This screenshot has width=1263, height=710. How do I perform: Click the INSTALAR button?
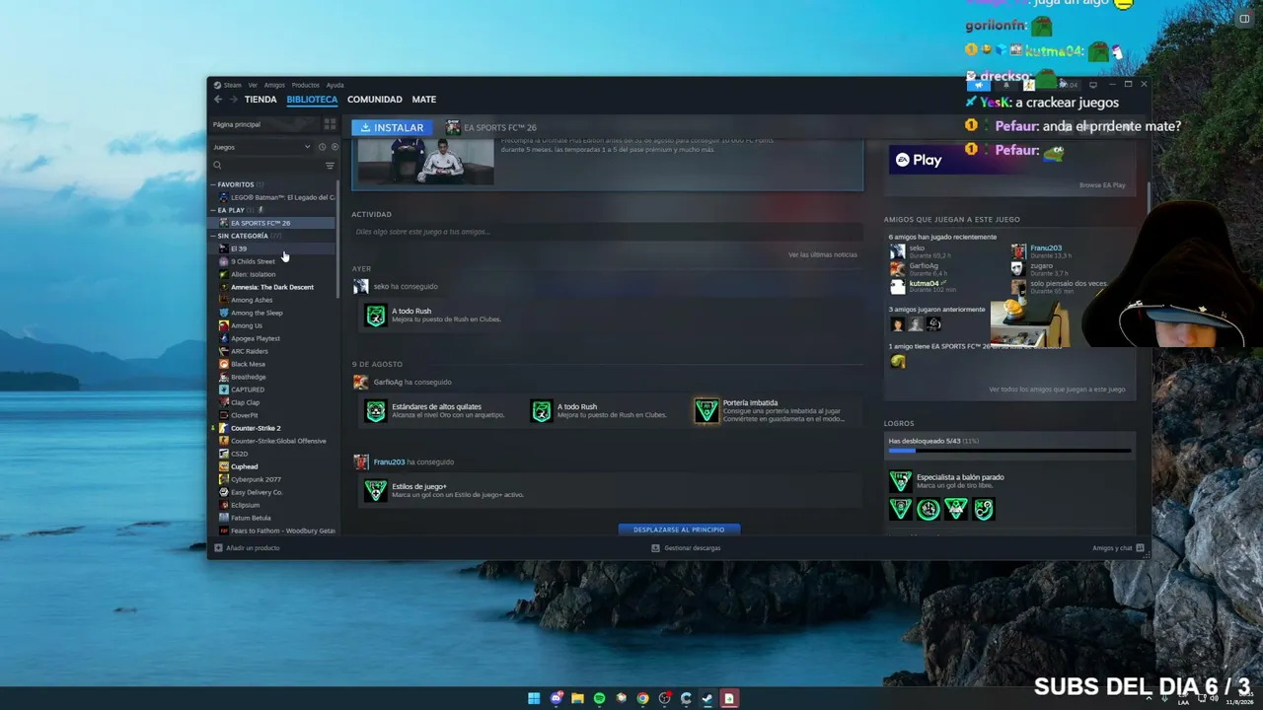pyautogui.click(x=392, y=127)
